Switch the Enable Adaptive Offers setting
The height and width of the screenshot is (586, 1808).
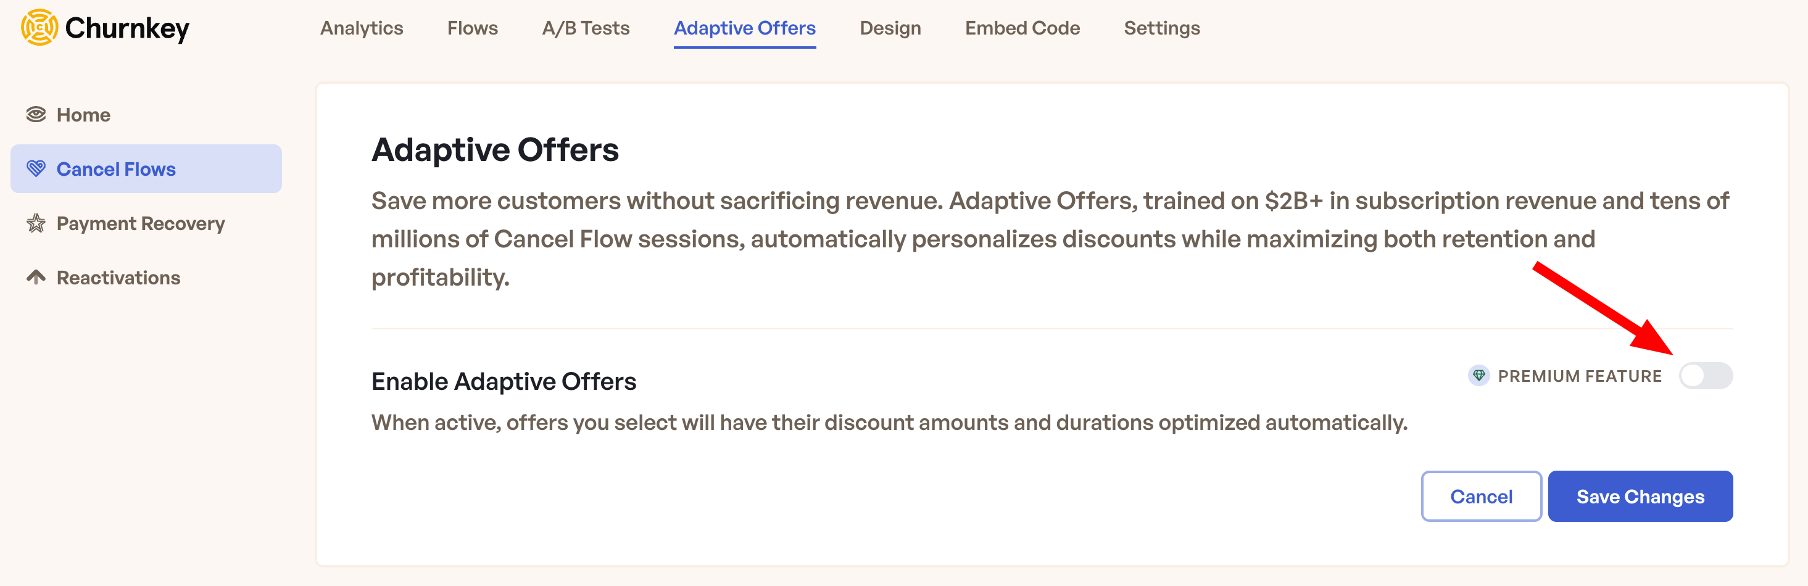[x=1707, y=376]
